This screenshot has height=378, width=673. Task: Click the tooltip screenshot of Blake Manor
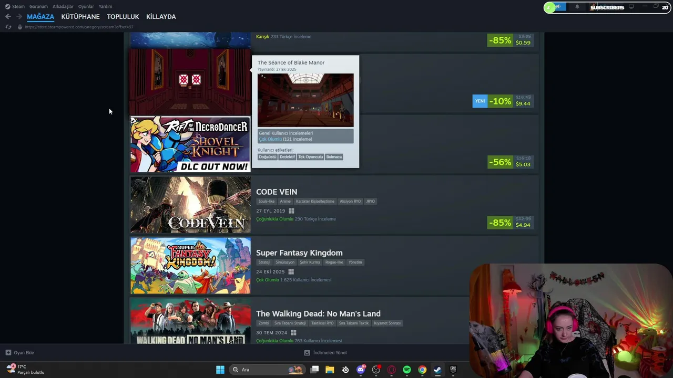click(x=305, y=100)
